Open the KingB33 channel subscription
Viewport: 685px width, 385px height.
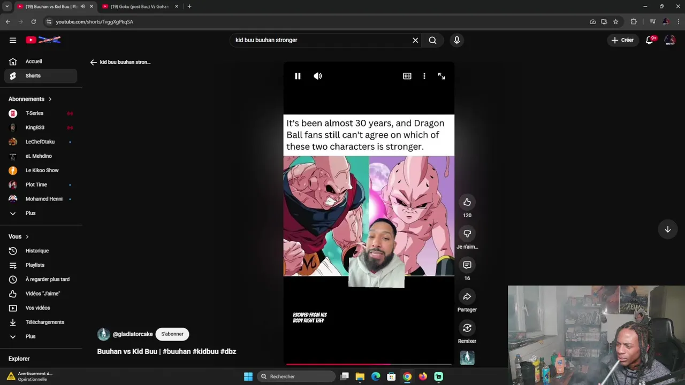[x=41, y=128]
